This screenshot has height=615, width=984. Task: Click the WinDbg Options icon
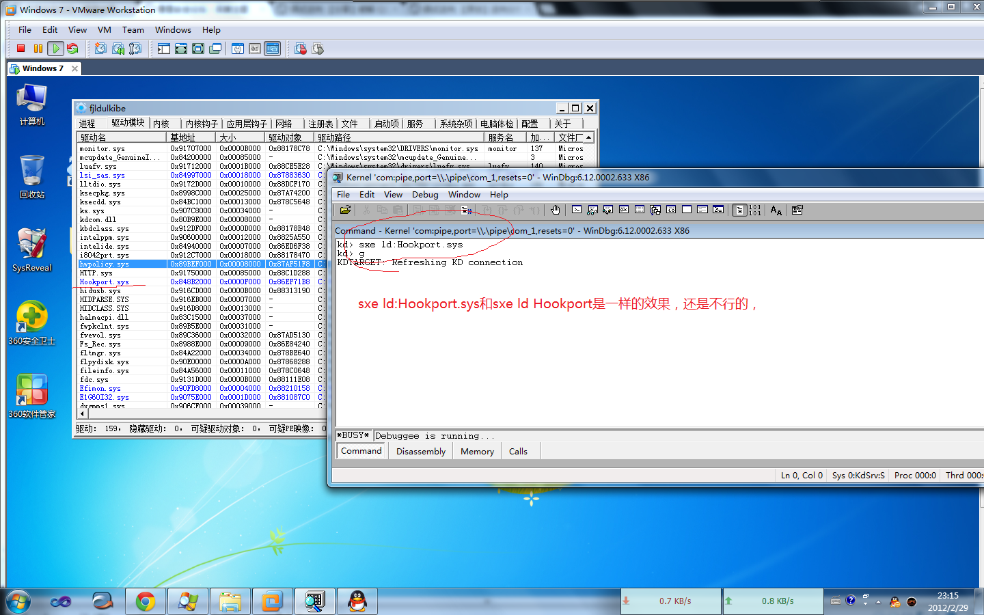(797, 210)
